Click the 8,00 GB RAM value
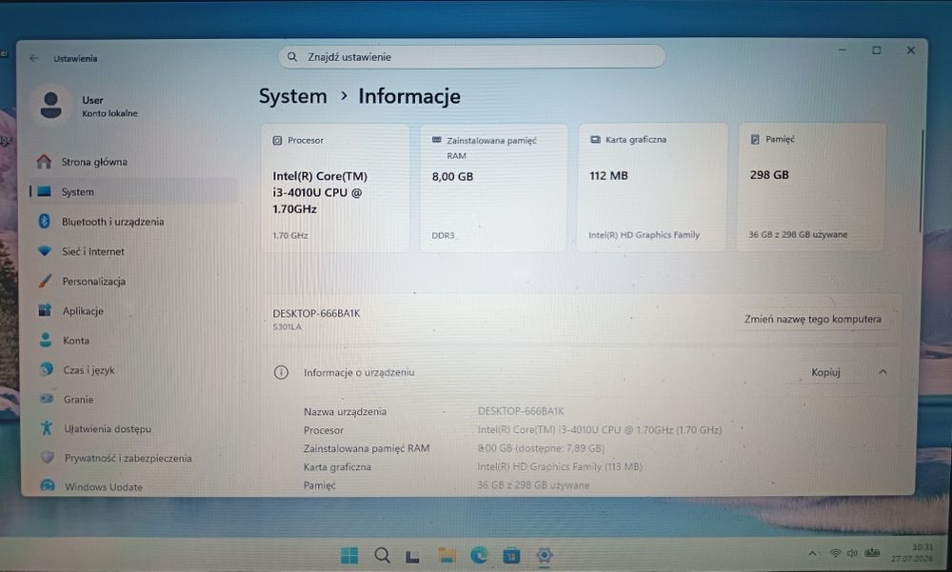The width and height of the screenshot is (952, 572). 452,177
